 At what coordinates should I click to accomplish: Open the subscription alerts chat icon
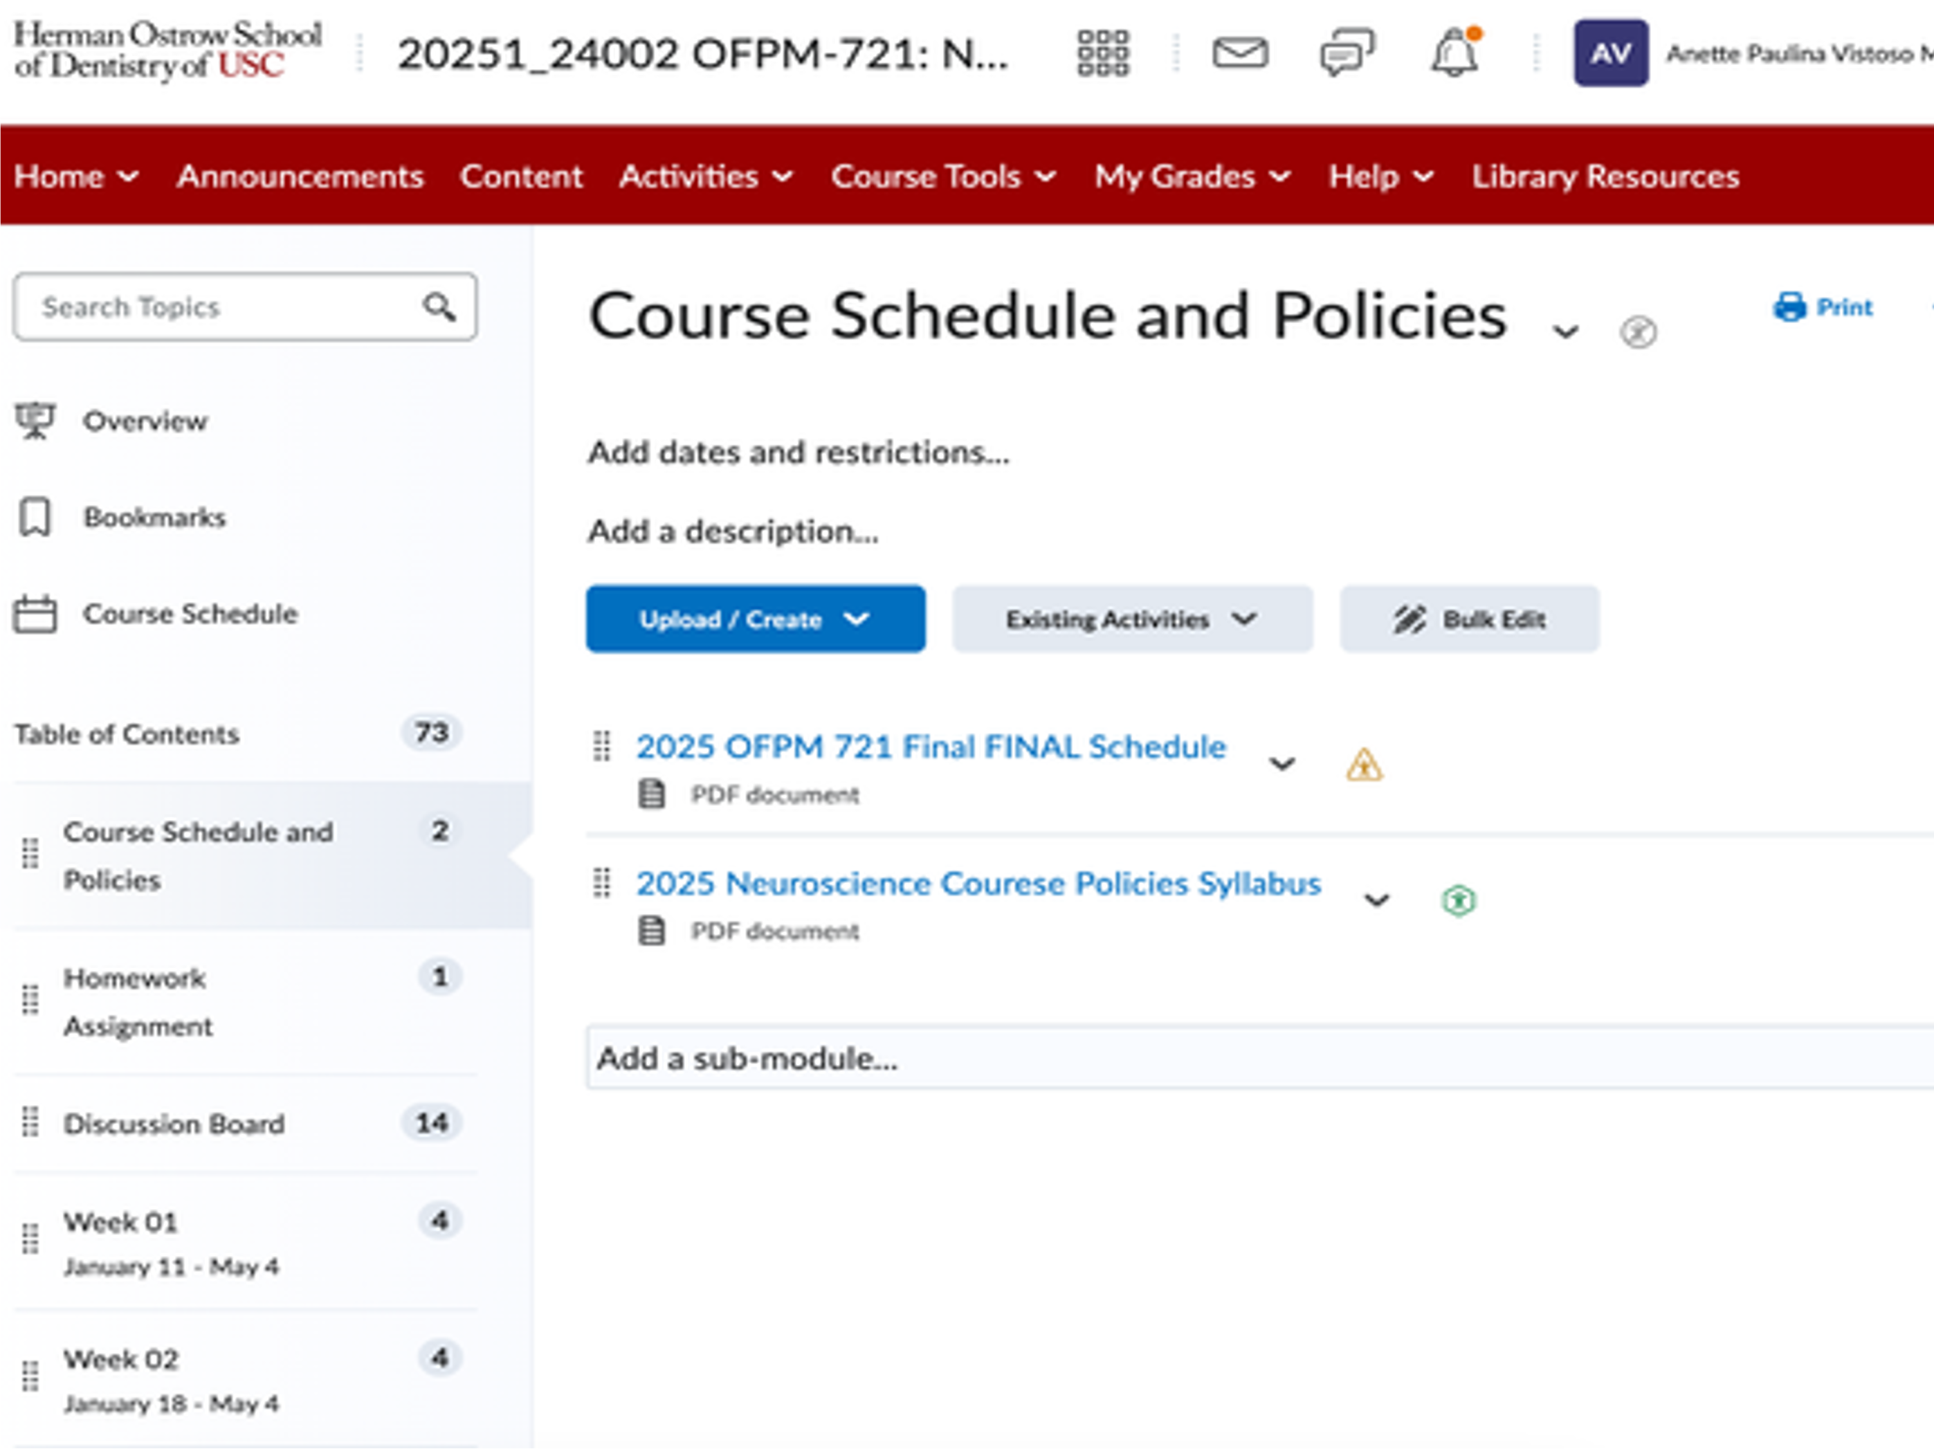[x=1347, y=53]
